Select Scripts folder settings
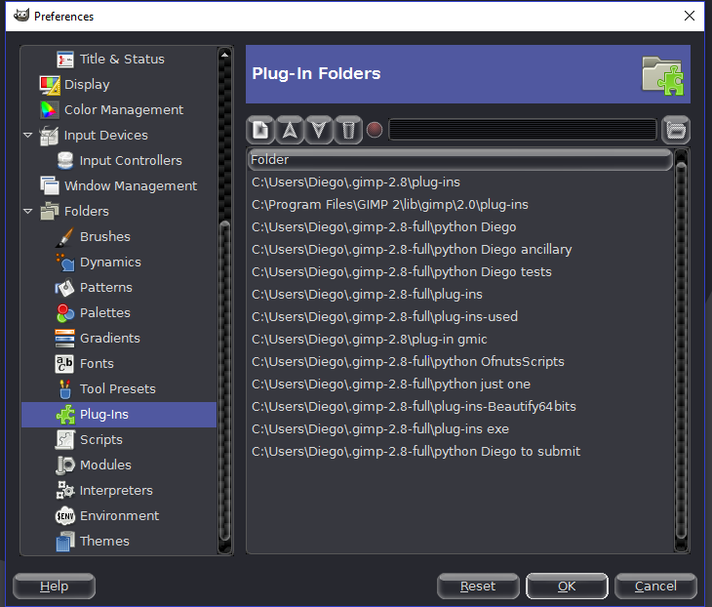 100,440
